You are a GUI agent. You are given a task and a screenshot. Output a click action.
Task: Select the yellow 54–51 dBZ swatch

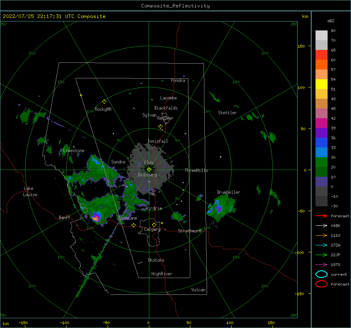(321, 84)
